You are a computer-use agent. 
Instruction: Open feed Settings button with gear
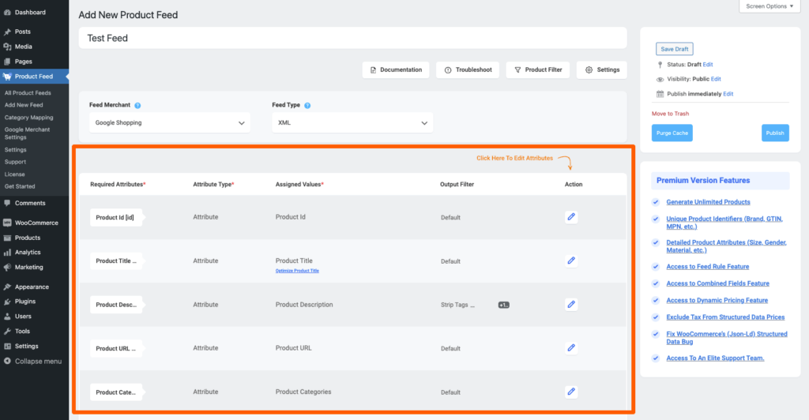[601, 69]
